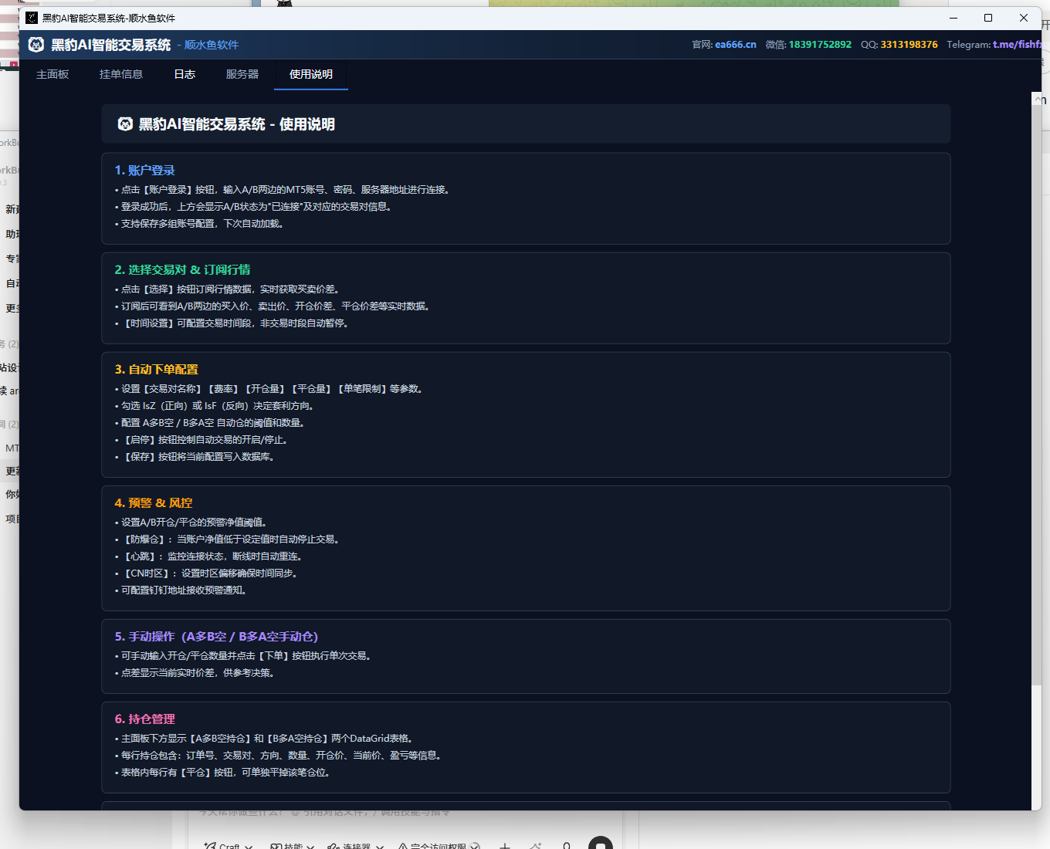Click the line 表格内每行有【平仓】按钮

tap(224, 773)
